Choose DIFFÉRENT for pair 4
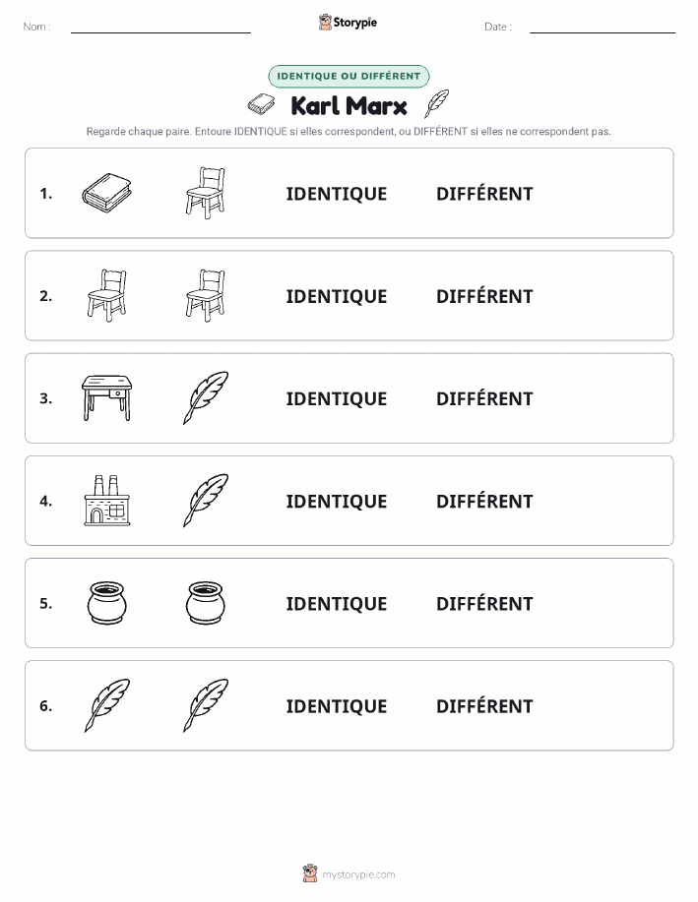This screenshot has width=698, height=902. [x=484, y=501]
